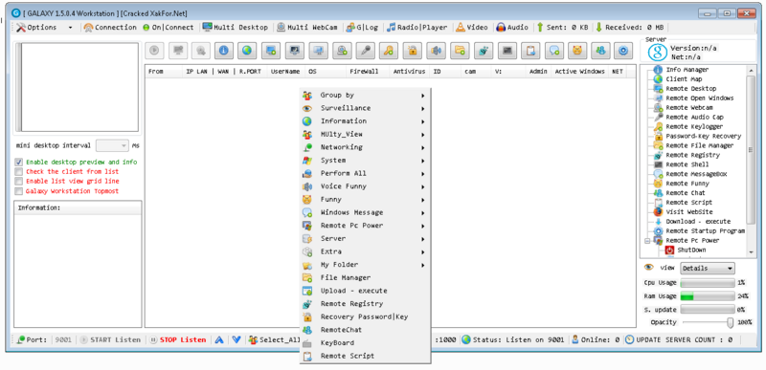Expand Group by submenu in context menu
Image resolution: width=766 pixels, height=370 pixels.
click(365, 96)
